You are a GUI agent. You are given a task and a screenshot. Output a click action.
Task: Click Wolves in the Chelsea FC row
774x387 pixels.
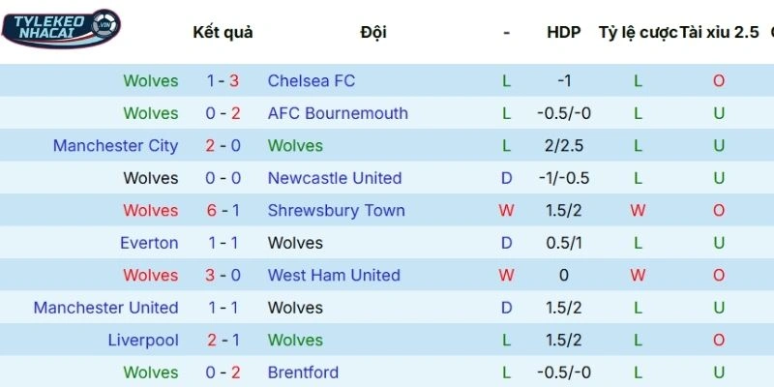pyautogui.click(x=151, y=81)
